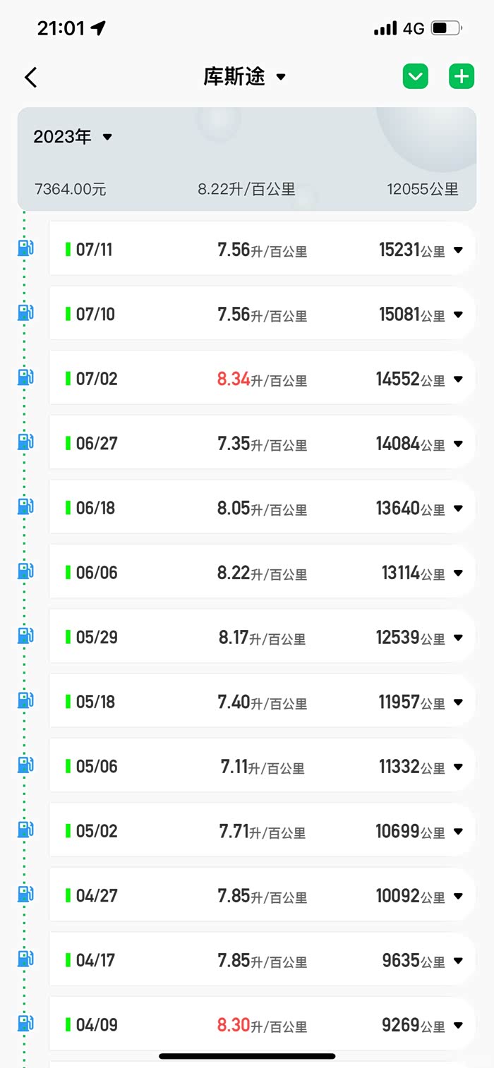The width and height of the screenshot is (494, 1068).
Task: Tap the red 8.30 consumption value
Action: click(x=234, y=1024)
